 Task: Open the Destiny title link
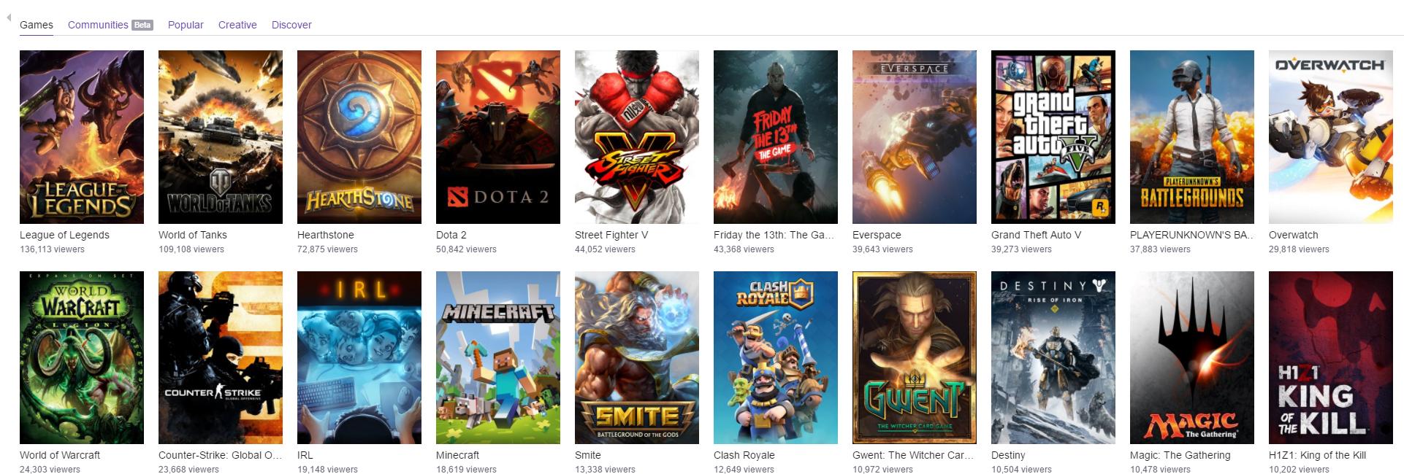(1008, 455)
